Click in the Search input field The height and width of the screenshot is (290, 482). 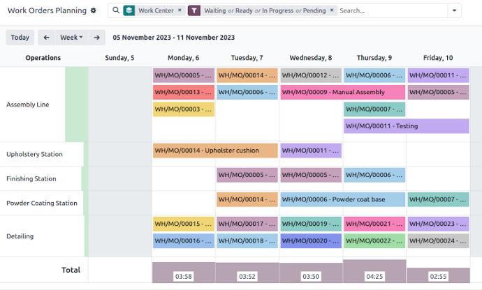391,11
